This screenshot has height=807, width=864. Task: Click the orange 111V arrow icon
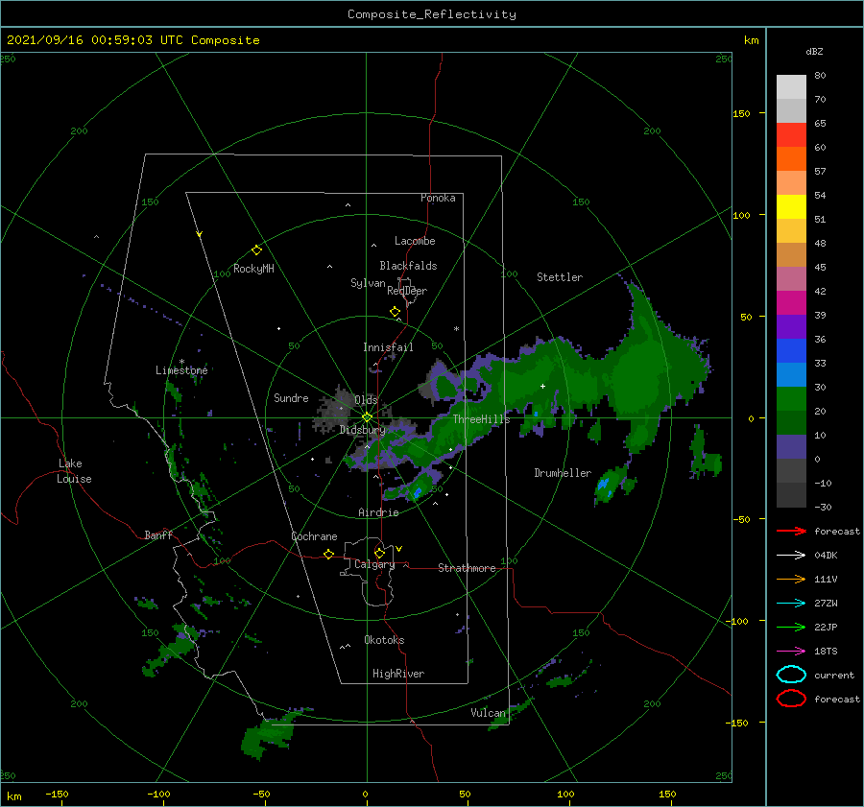coord(791,579)
